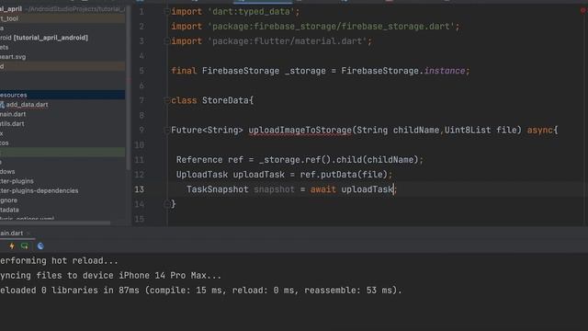Click line number 5 in the gutter
The height and width of the screenshot is (331, 588).
tap(141, 71)
